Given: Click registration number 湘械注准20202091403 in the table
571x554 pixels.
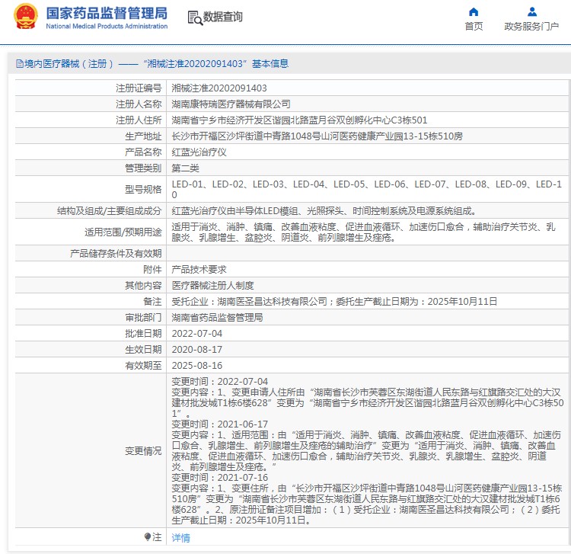Looking at the screenshot, I should [x=219, y=88].
